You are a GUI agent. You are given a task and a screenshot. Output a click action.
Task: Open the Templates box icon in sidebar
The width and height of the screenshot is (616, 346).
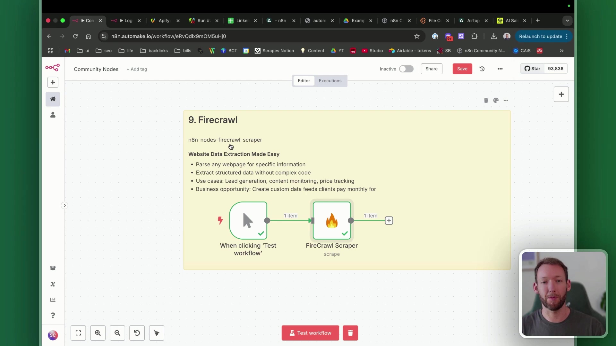click(53, 268)
